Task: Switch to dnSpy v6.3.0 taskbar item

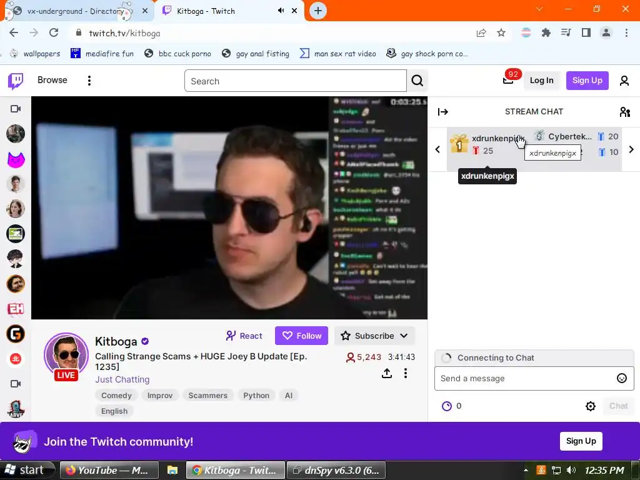Action: pos(336,470)
